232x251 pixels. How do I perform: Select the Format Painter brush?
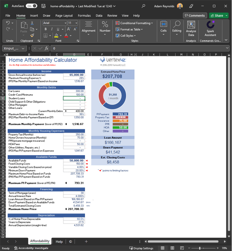tap(32, 35)
